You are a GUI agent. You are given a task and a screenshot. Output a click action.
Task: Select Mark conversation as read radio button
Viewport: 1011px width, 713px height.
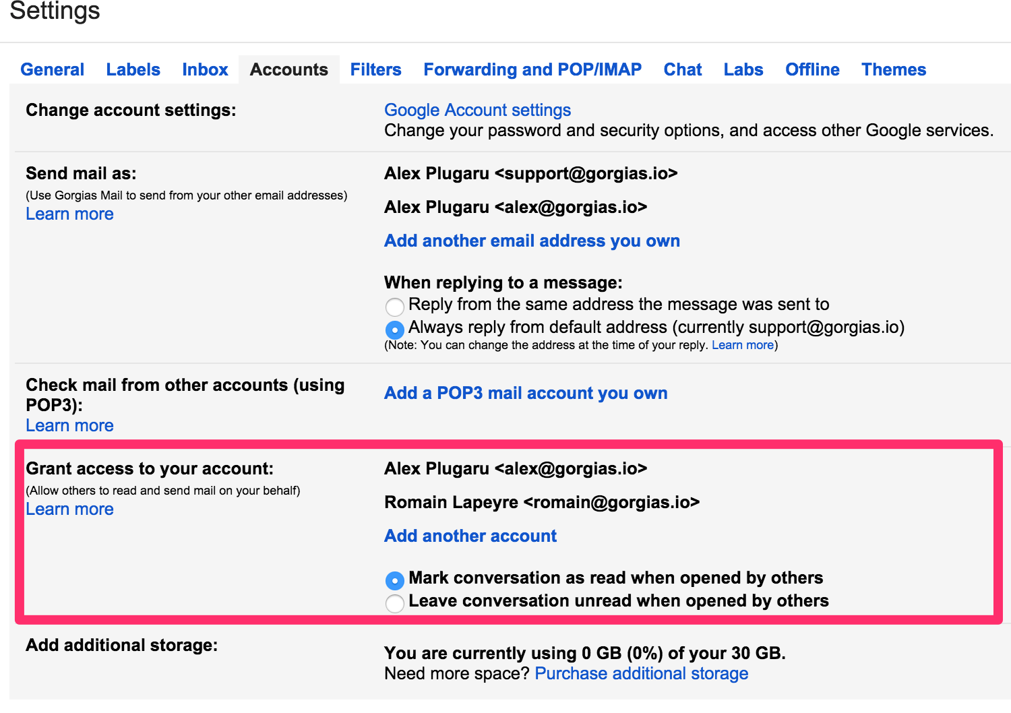[395, 580]
